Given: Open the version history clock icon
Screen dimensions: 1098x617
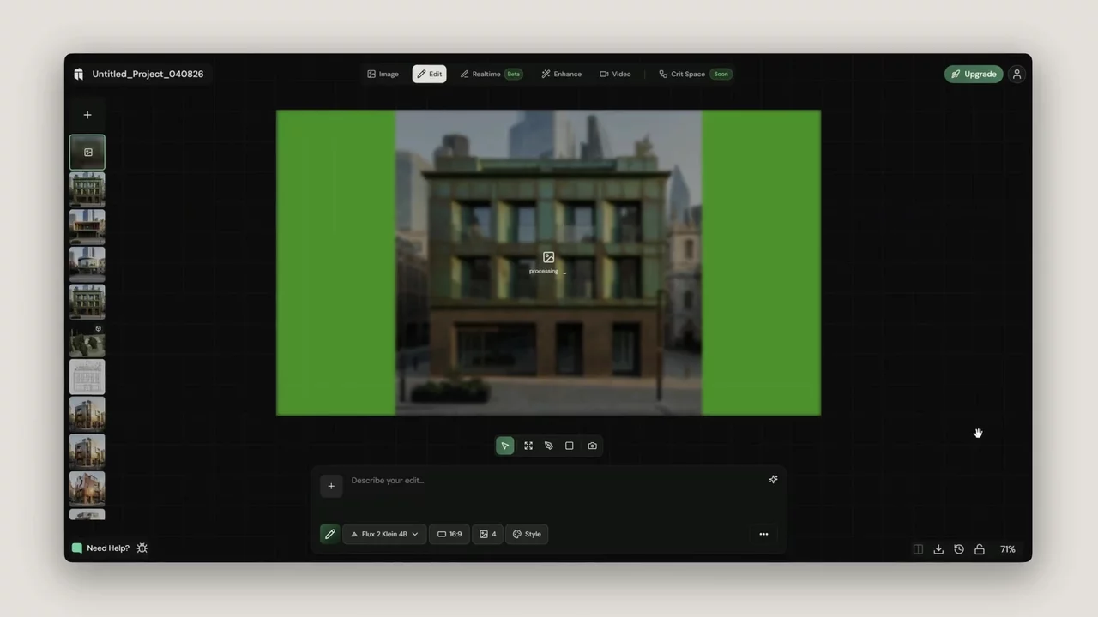Looking at the screenshot, I should [959, 549].
